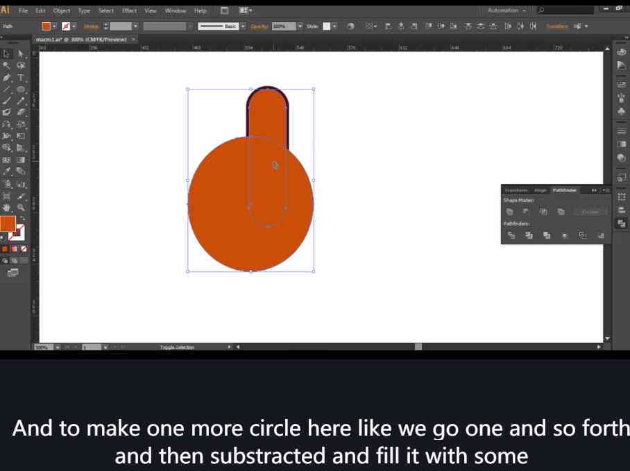Click the Stroke label link
The width and height of the screenshot is (630, 471).
click(91, 26)
